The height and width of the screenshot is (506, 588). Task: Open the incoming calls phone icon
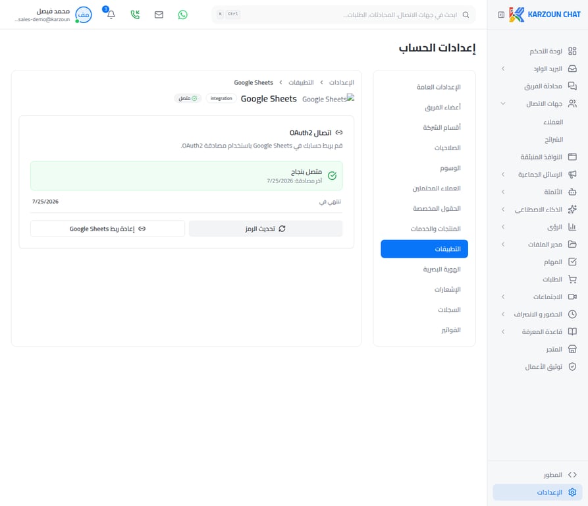135,14
